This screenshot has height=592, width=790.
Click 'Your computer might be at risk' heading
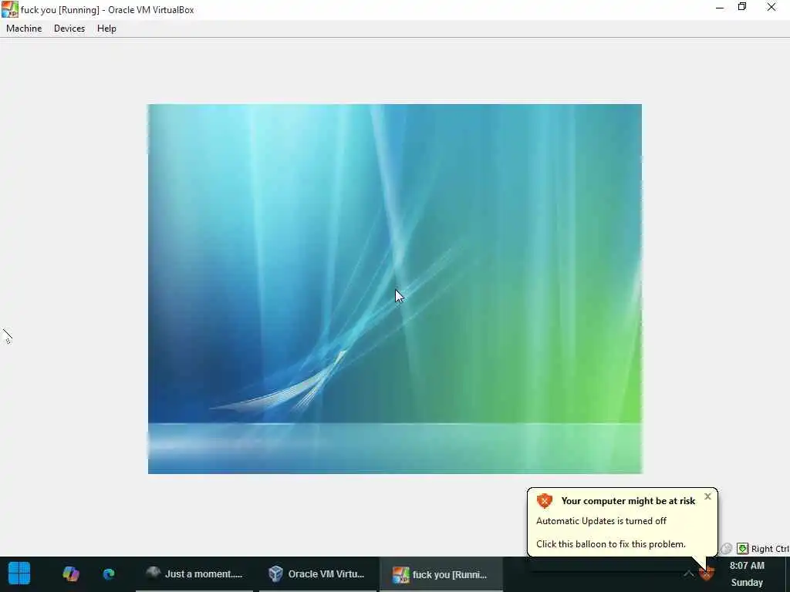coord(628,501)
